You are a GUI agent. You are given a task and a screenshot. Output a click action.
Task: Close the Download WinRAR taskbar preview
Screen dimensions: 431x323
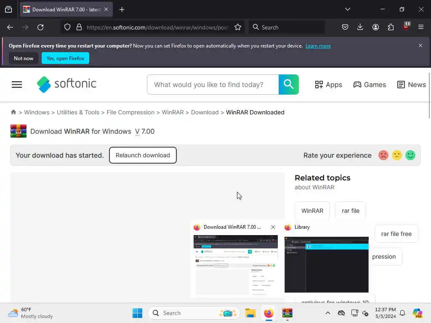tap(273, 227)
